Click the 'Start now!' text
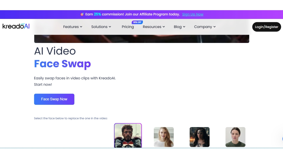283x159 pixels. click(x=43, y=84)
